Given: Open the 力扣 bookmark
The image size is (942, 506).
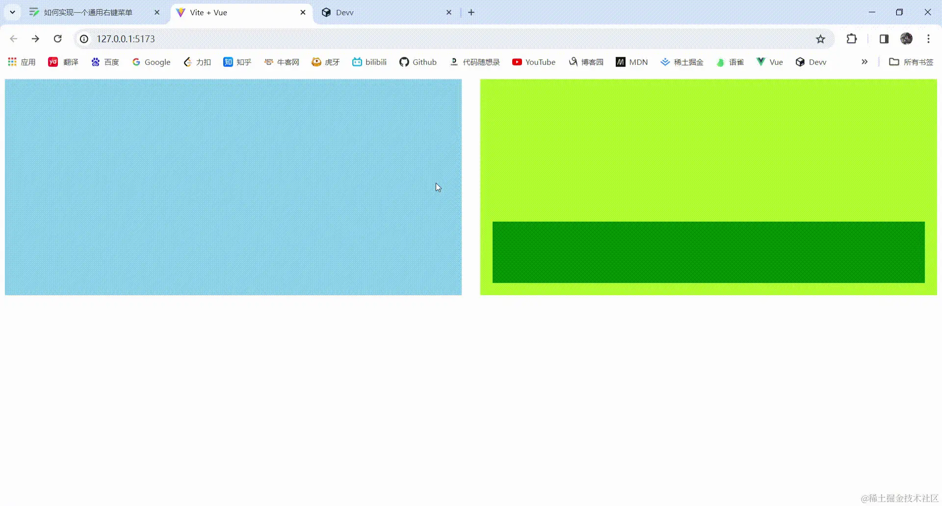Looking at the screenshot, I should click(x=197, y=62).
